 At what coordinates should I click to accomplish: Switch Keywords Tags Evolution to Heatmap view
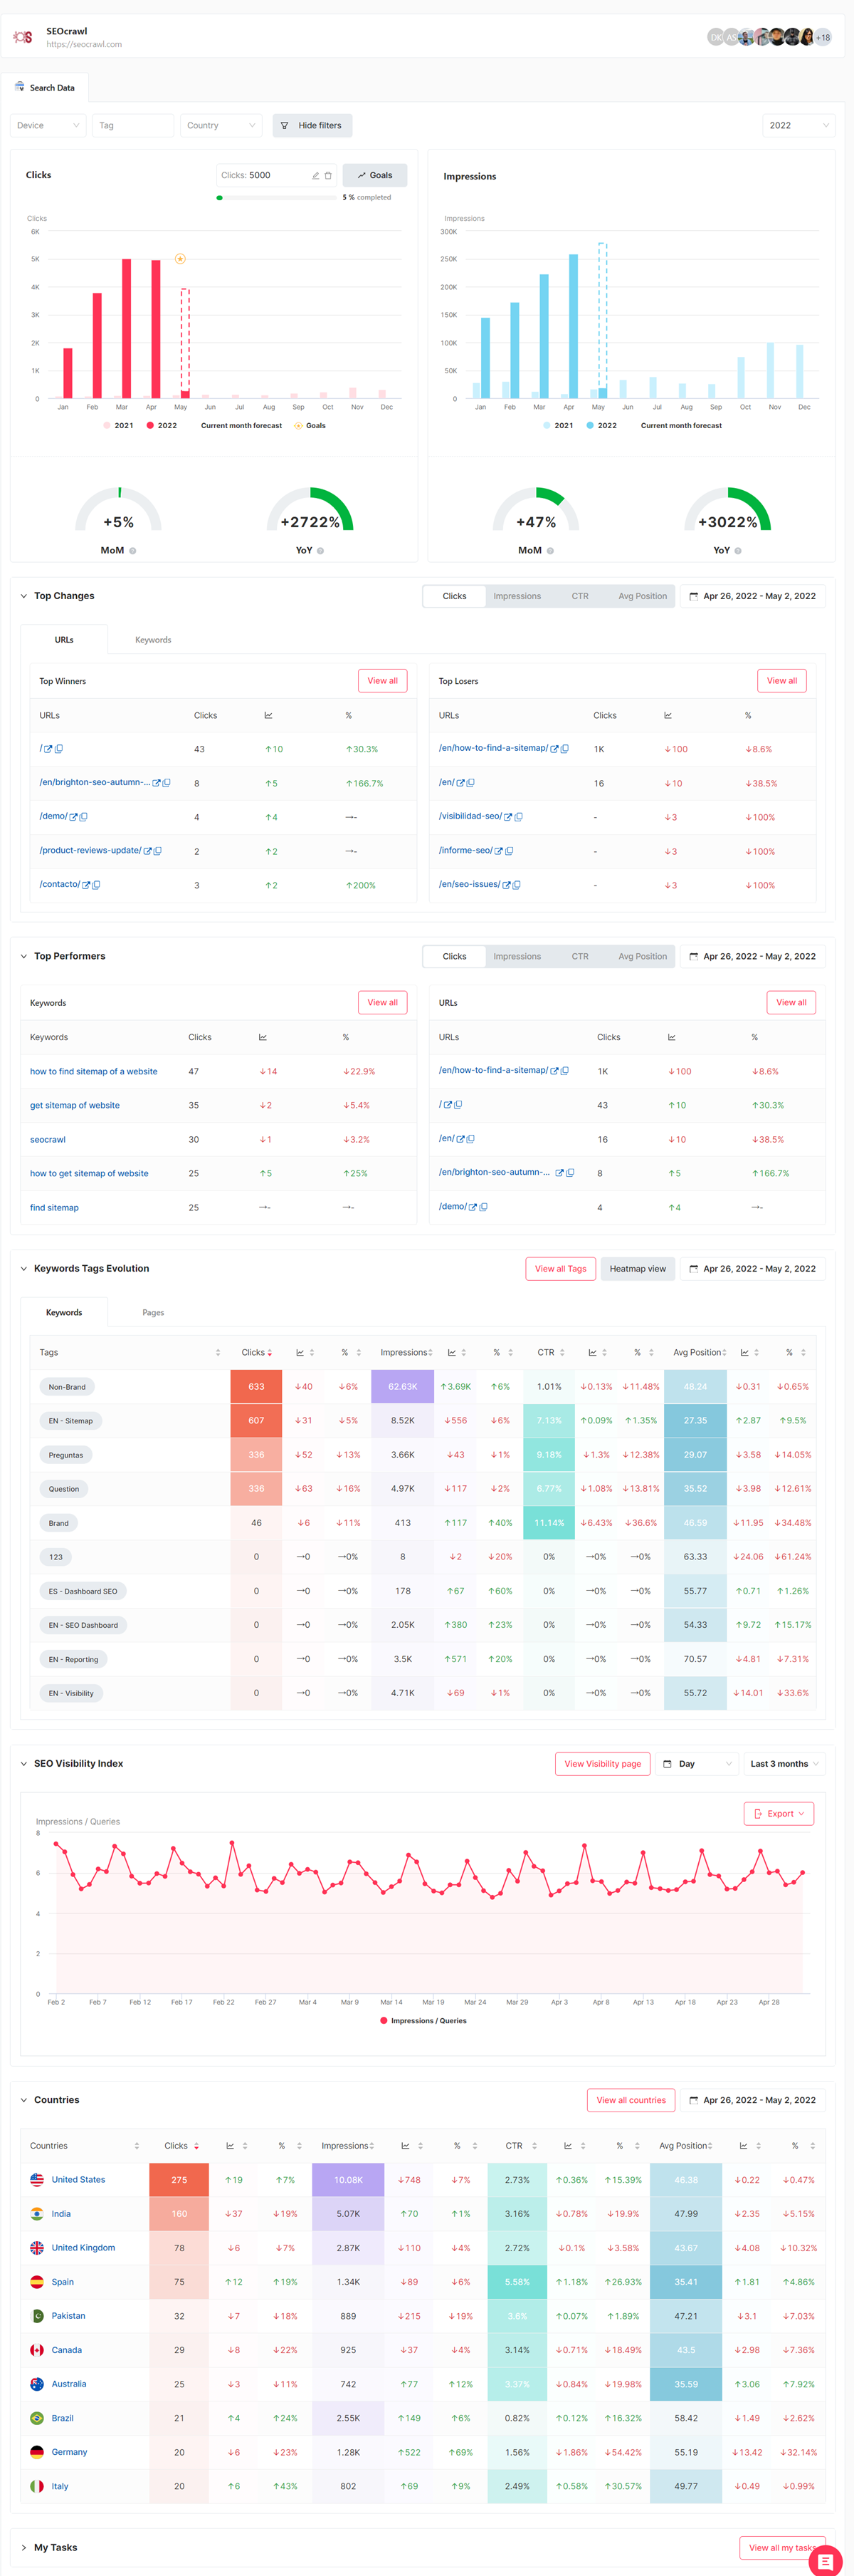pos(637,1269)
